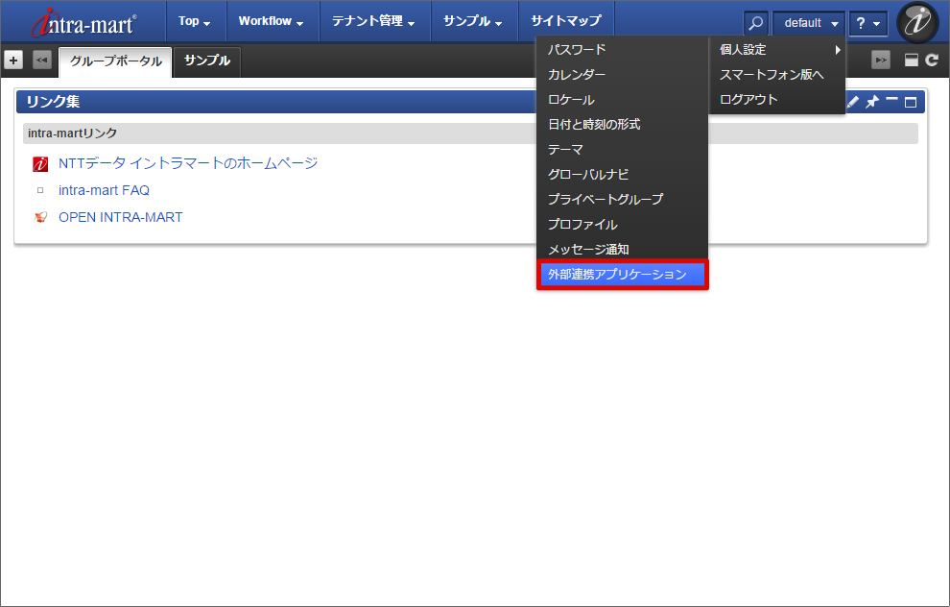Image resolution: width=950 pixels, height=607 pixels.
Task: Select カレンダー from the menu
Action: coord(622,75)
